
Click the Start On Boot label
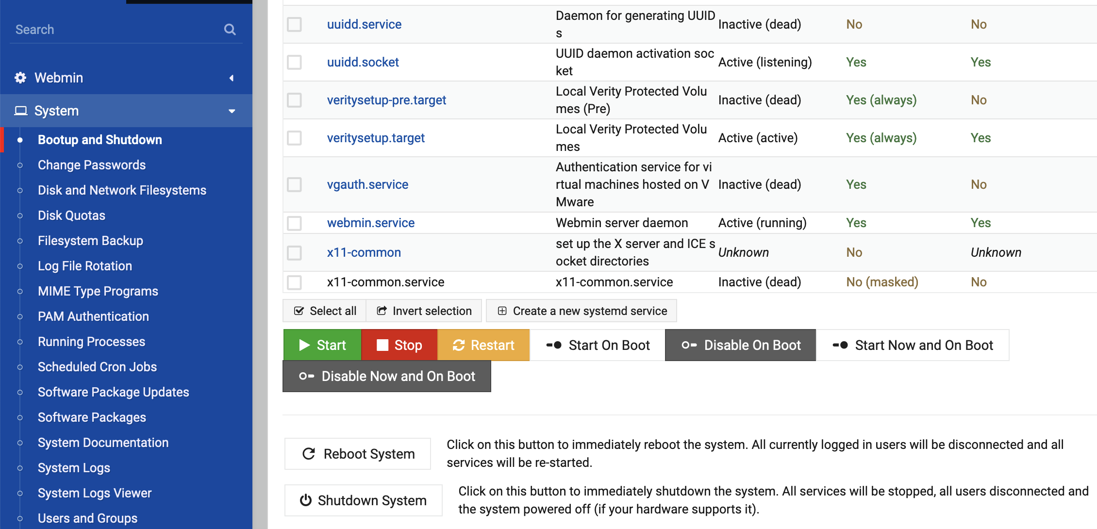coord(609,345)
